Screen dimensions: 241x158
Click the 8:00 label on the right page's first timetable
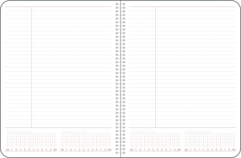[132, 149]
